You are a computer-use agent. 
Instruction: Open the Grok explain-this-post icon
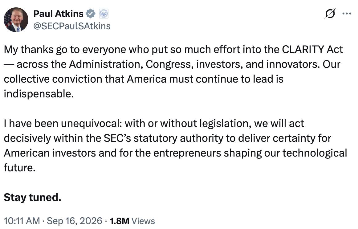(330, 14)
